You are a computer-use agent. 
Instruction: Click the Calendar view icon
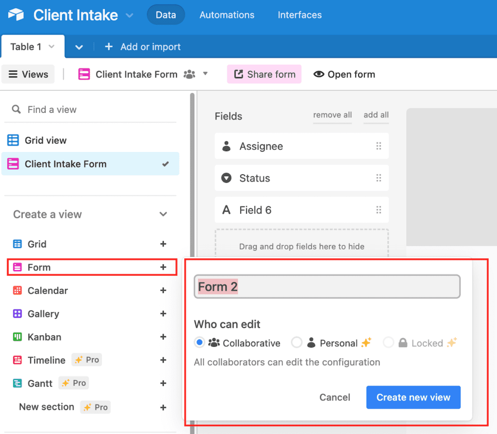click(x=16, y=290)
